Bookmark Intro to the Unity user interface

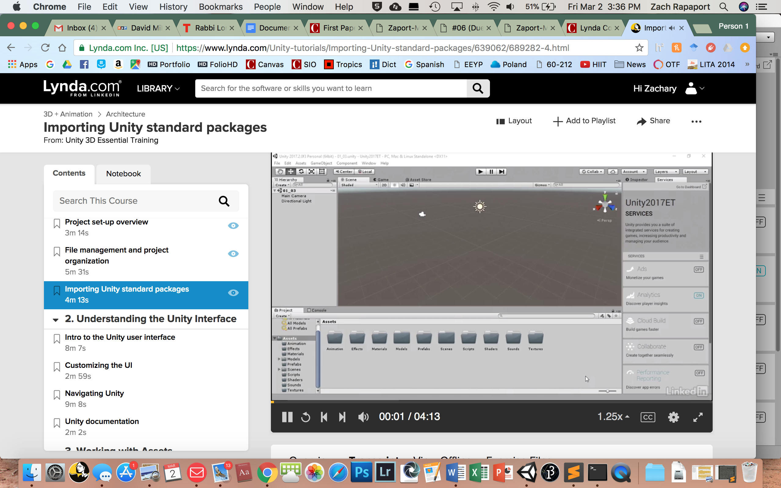pyautogui.click(x=57, y=338)
